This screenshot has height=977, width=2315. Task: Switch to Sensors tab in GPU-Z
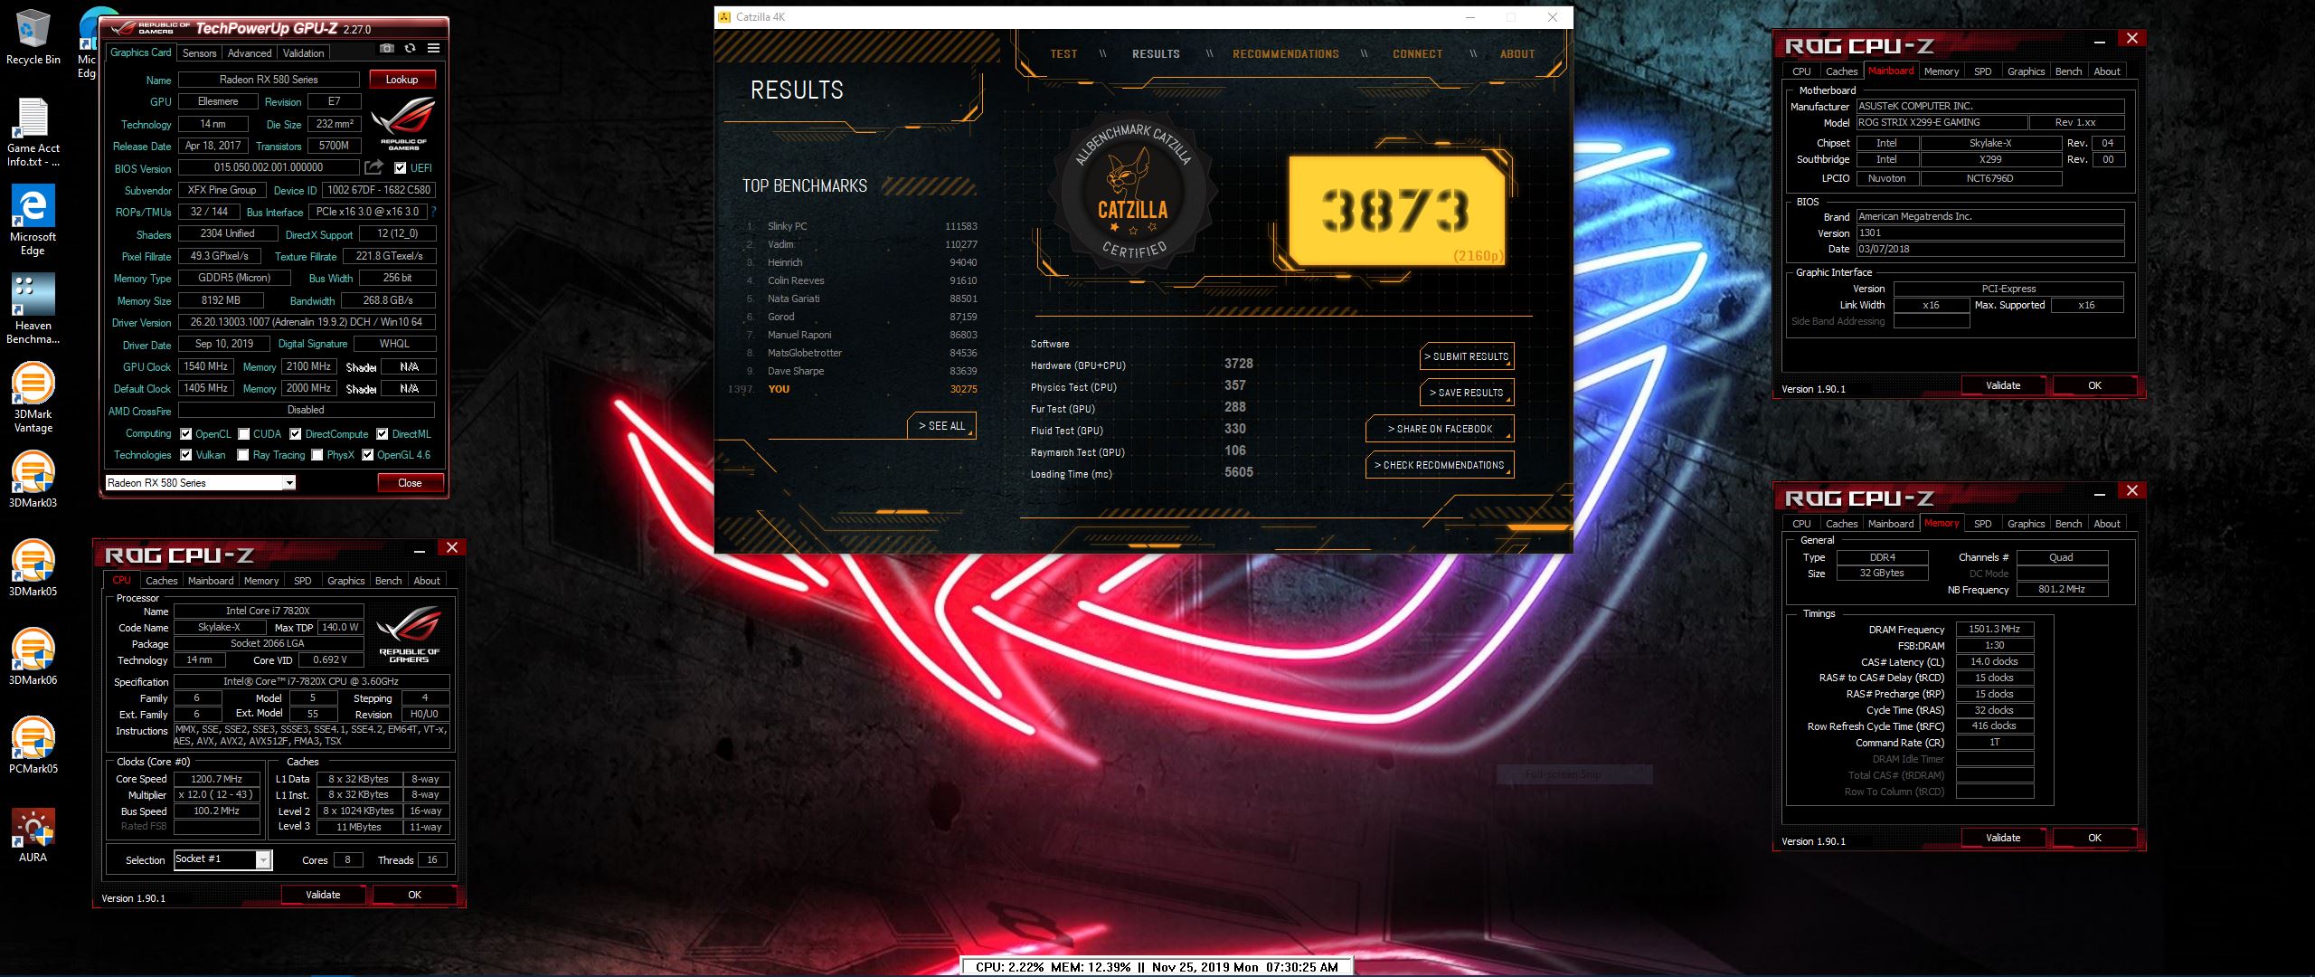(199, 53)
